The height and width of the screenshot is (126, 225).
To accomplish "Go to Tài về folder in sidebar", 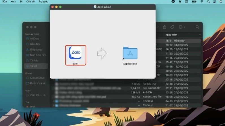I will pos(33,66).
